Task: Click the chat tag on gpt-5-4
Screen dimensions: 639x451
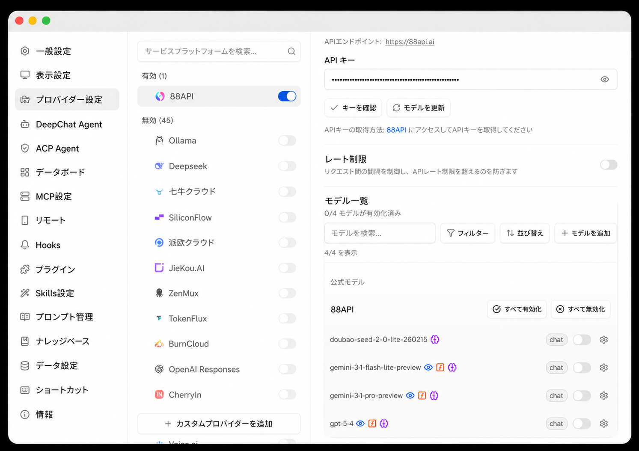Action: 556,424
